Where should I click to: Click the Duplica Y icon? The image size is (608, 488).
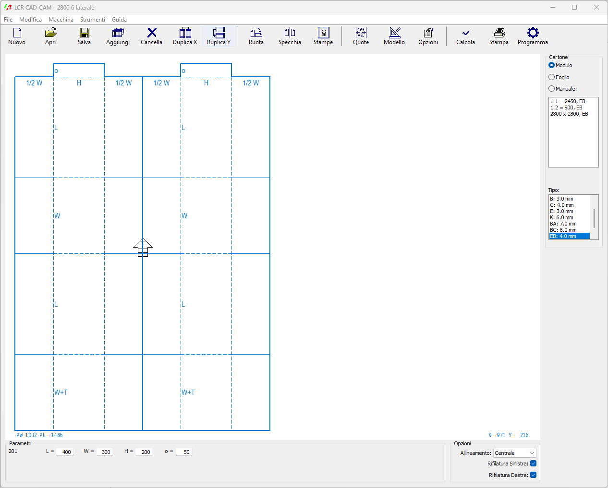coord(219,33)
